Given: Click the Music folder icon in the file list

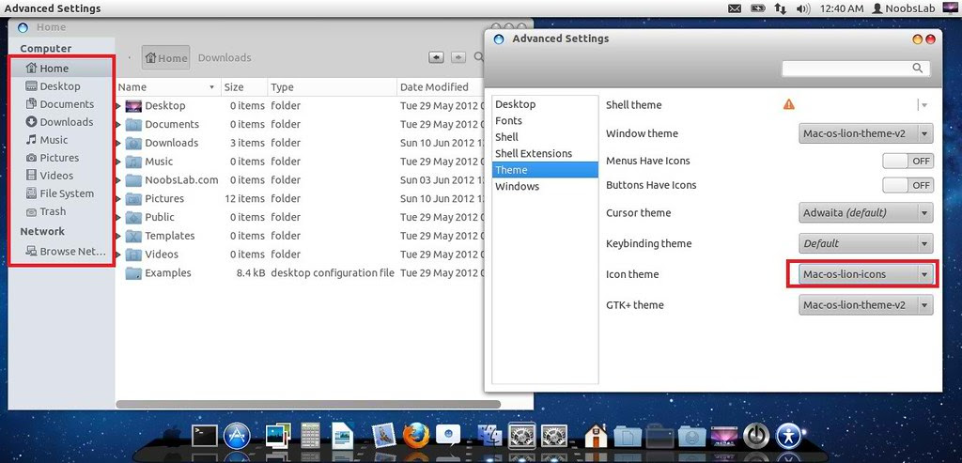Looking at the screenshot, I should tap(133, 162).
